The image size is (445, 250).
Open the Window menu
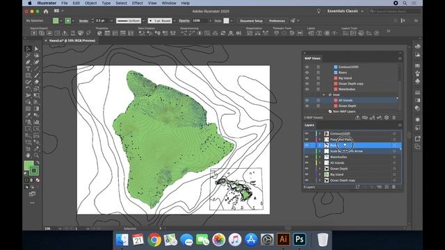169,3
